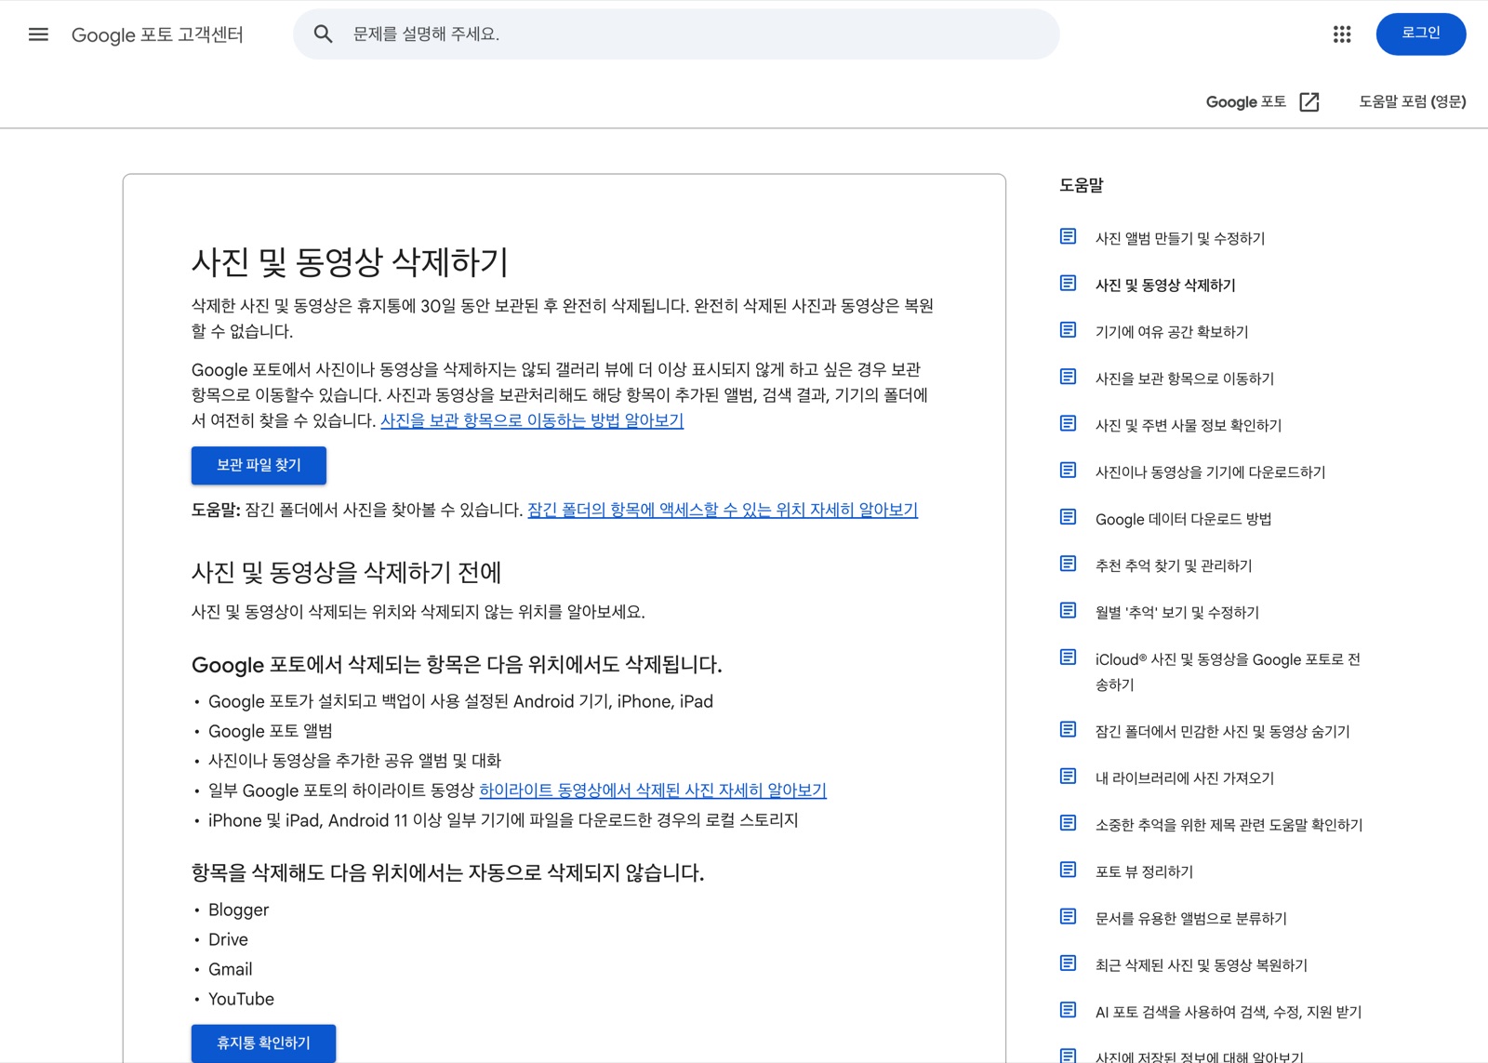
Task: Click the article icon for 월별 '추억' 보기 및 수정하기
Action: coord(1069,610)
